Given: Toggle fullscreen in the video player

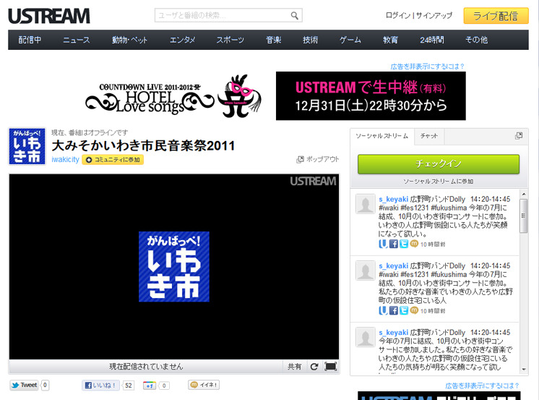Looking at the screenshot, I should point(330,367).
